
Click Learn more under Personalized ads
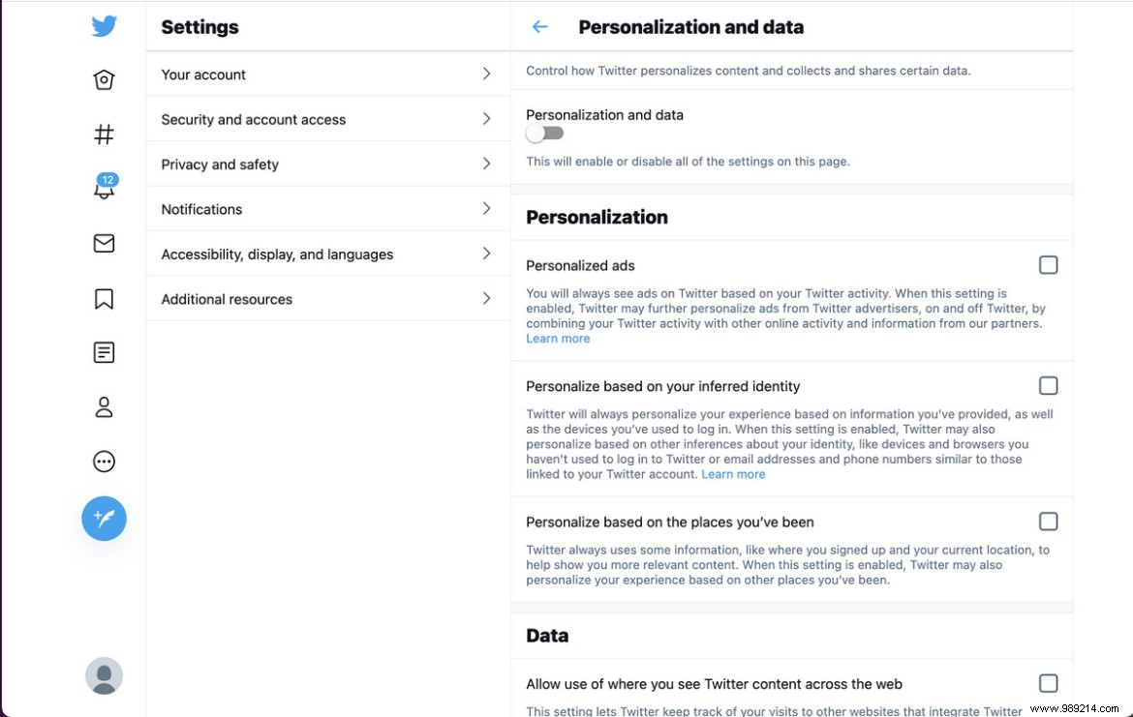(x=558, y=338)
